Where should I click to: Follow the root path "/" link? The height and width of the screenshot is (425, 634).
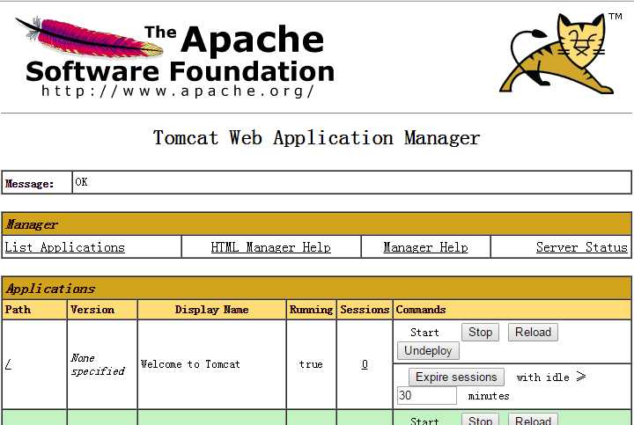coord(9,365)
